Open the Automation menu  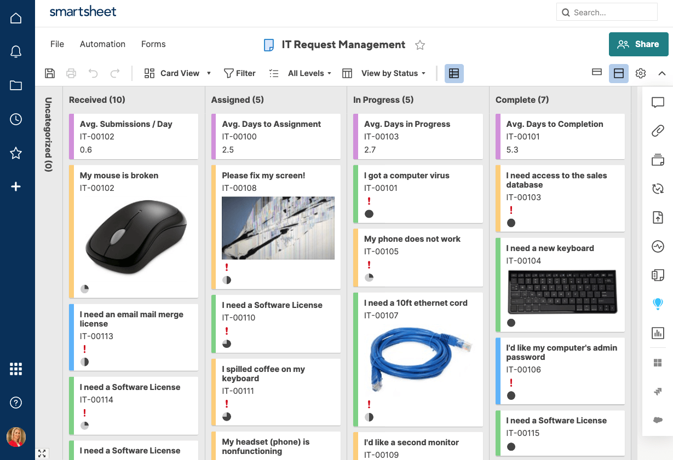coord(102,44)
